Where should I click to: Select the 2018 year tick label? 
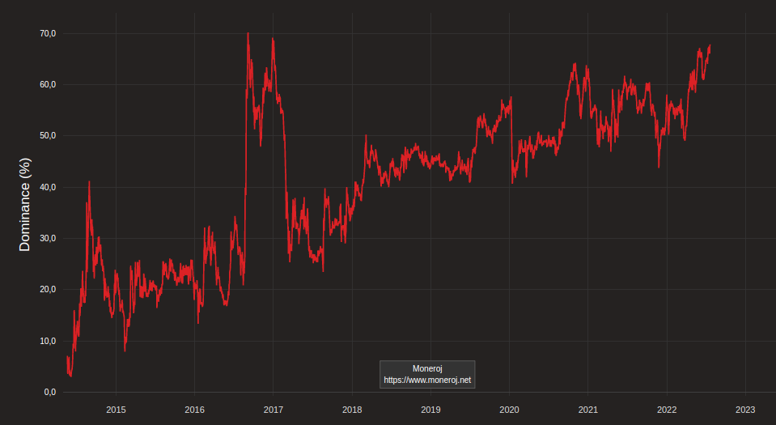[352, 410]
